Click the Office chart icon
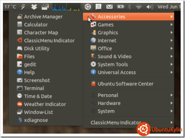This screenshot has height=138, width=185. tap(93, 48)
